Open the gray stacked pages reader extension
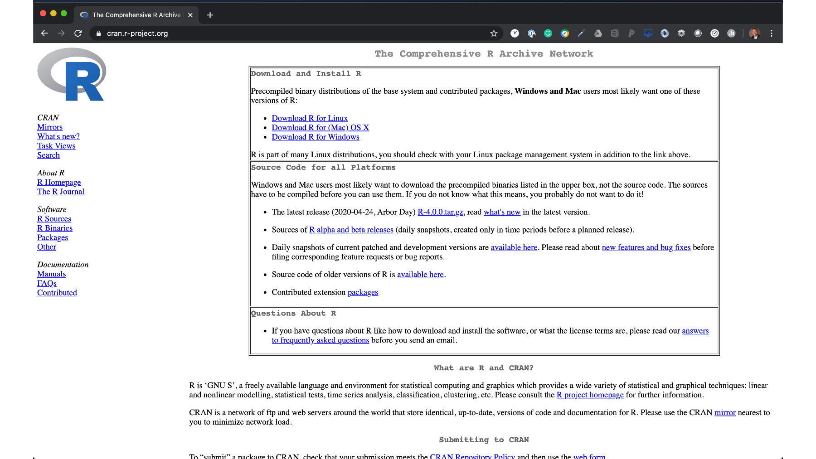Screen dimensions: 816x459 pyautogui.click(x=615, y=33)
